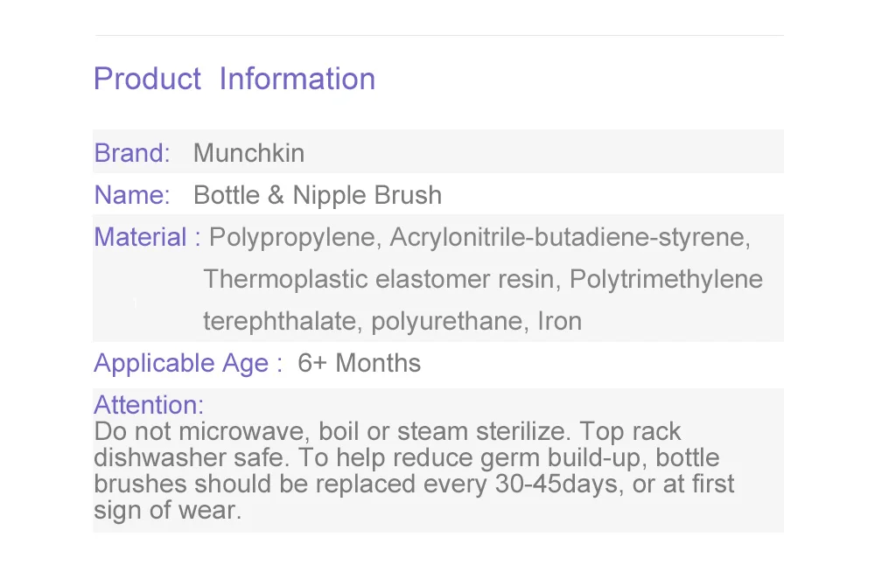Select Iron in the materials list
Screen dimensions: 875x565
click(560, 322)
